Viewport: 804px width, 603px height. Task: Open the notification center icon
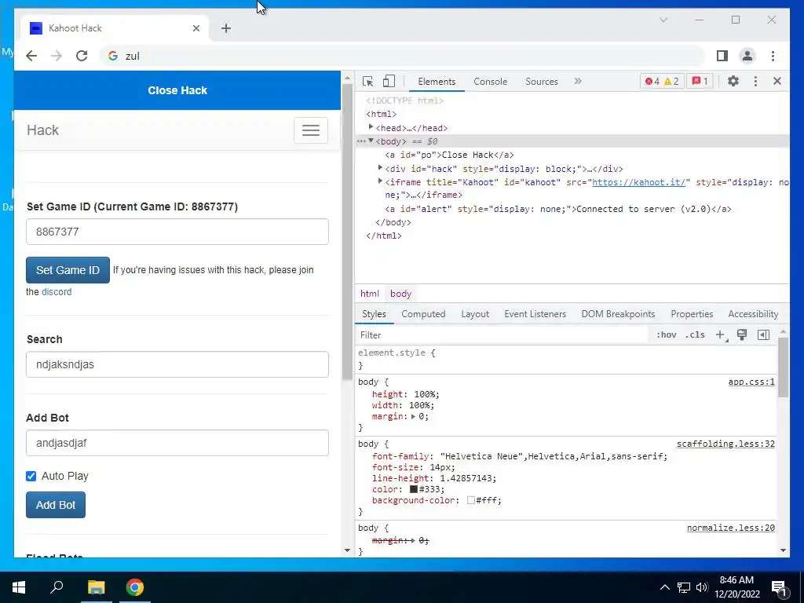point(780,587)
